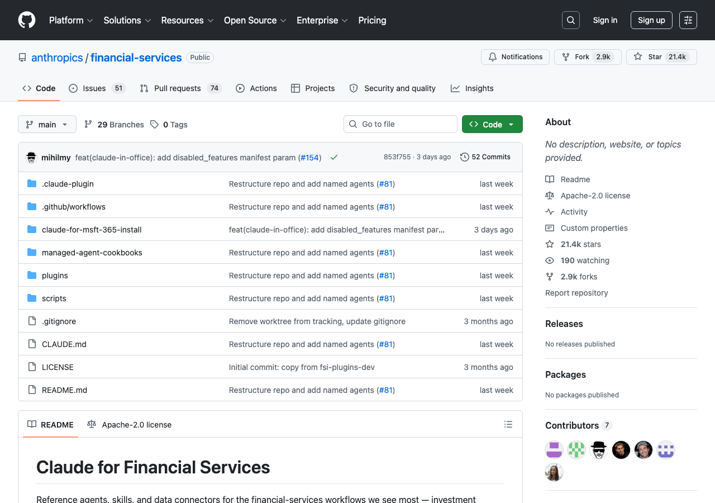This screenshot has height=503, width=715.
Task: Click the claude-for-msft-365-install folder icon
Action: point(32,230)
